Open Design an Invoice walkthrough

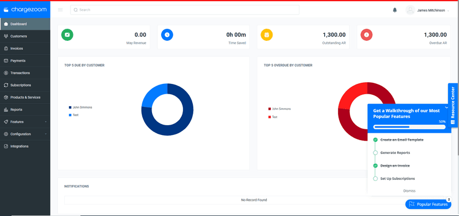tap(395, 165)
